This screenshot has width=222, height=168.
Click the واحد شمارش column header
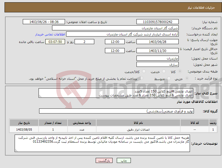point(82,123)
